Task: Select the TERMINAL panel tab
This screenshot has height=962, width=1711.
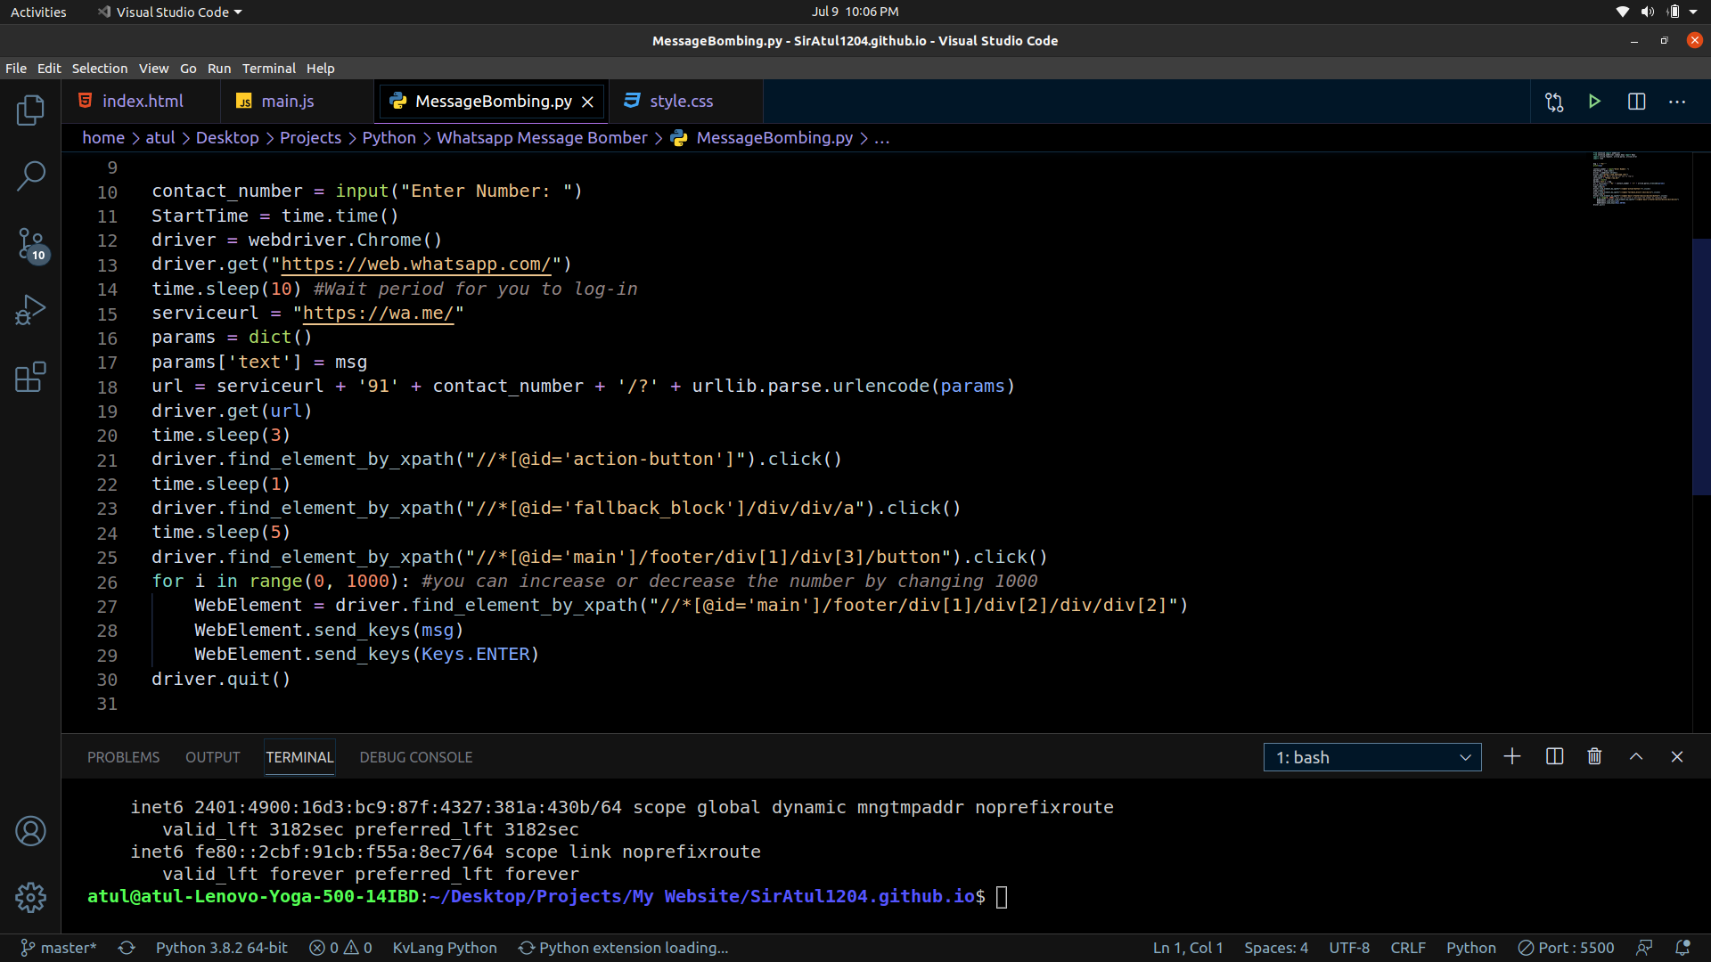Action: pyautogui.click(x=299, y=757)
